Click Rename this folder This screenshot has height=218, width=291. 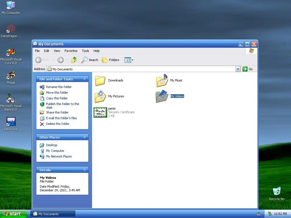coord(59,87)
